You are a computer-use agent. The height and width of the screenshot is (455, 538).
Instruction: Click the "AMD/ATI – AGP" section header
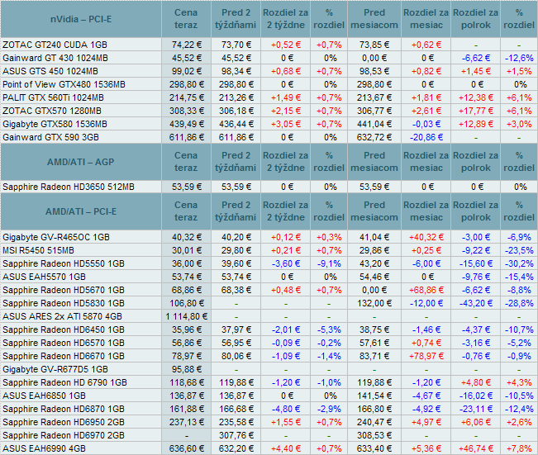point(81,162)
